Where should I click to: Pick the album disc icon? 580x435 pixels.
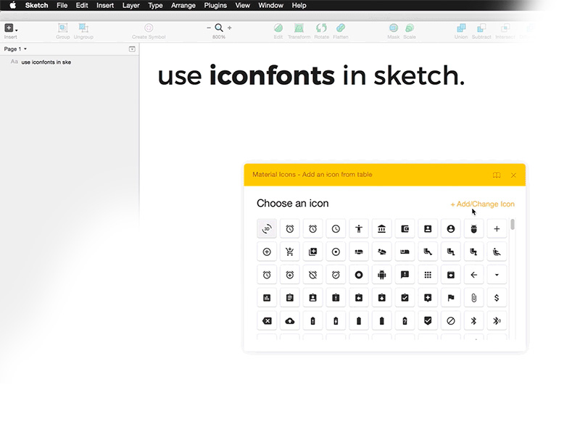359,275
